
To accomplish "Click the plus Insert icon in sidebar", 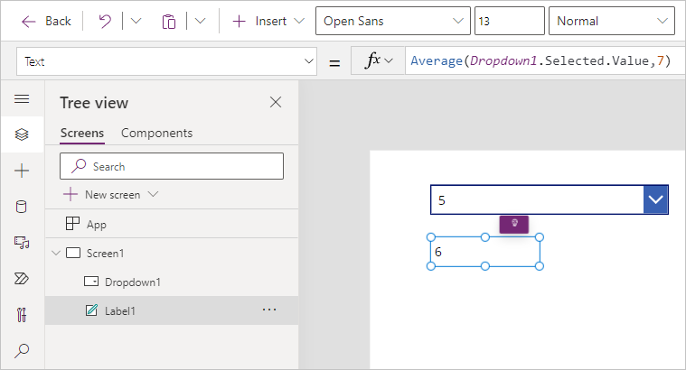I will [x=22, y=171].
